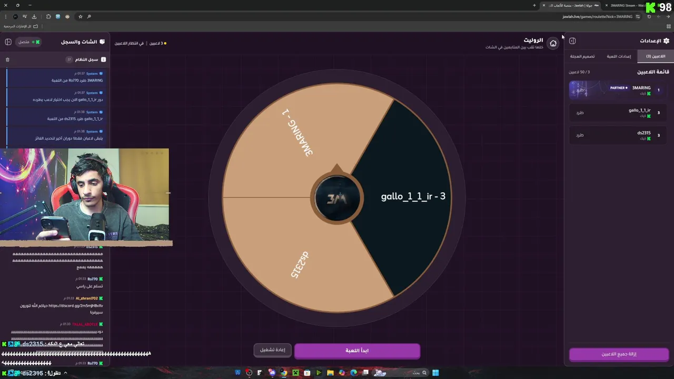Close the Jawlah tab

pyautogui.click(x=544, y=5)
